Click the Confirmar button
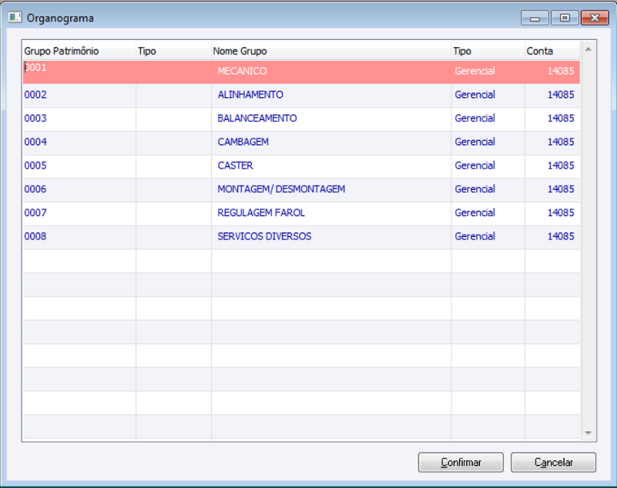617x488 pixels. click(461, 462)
